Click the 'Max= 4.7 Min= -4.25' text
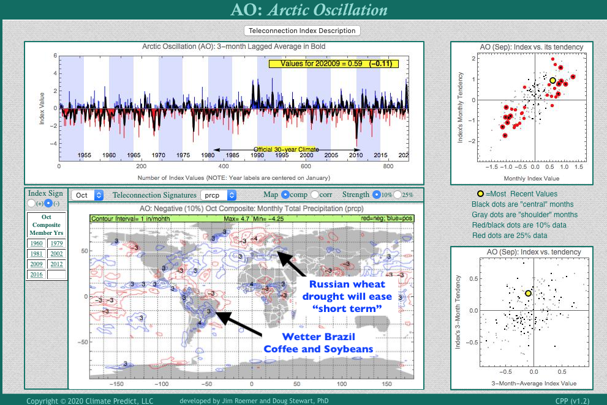Image resolution: width=607 pixels, height=405 pixels. [x=254, y=218]
